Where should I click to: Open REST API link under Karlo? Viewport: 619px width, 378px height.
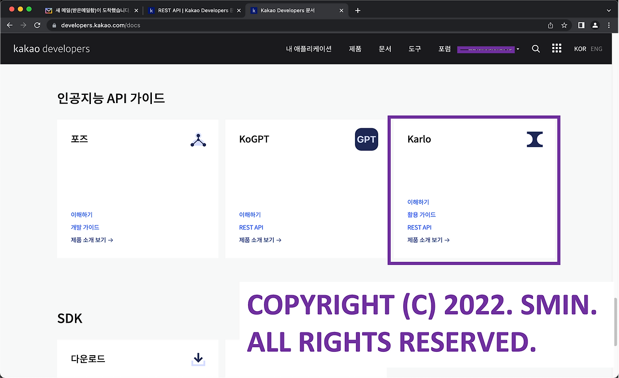(419, 227)
